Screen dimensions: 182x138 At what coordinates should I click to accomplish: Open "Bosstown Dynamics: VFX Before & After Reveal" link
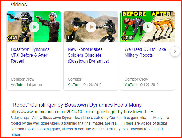(x=31, y=55)
